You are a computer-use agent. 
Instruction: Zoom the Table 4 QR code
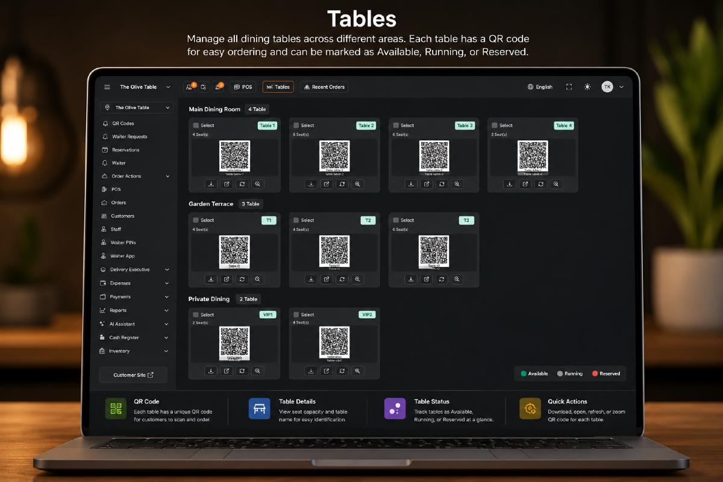(556, 184)
